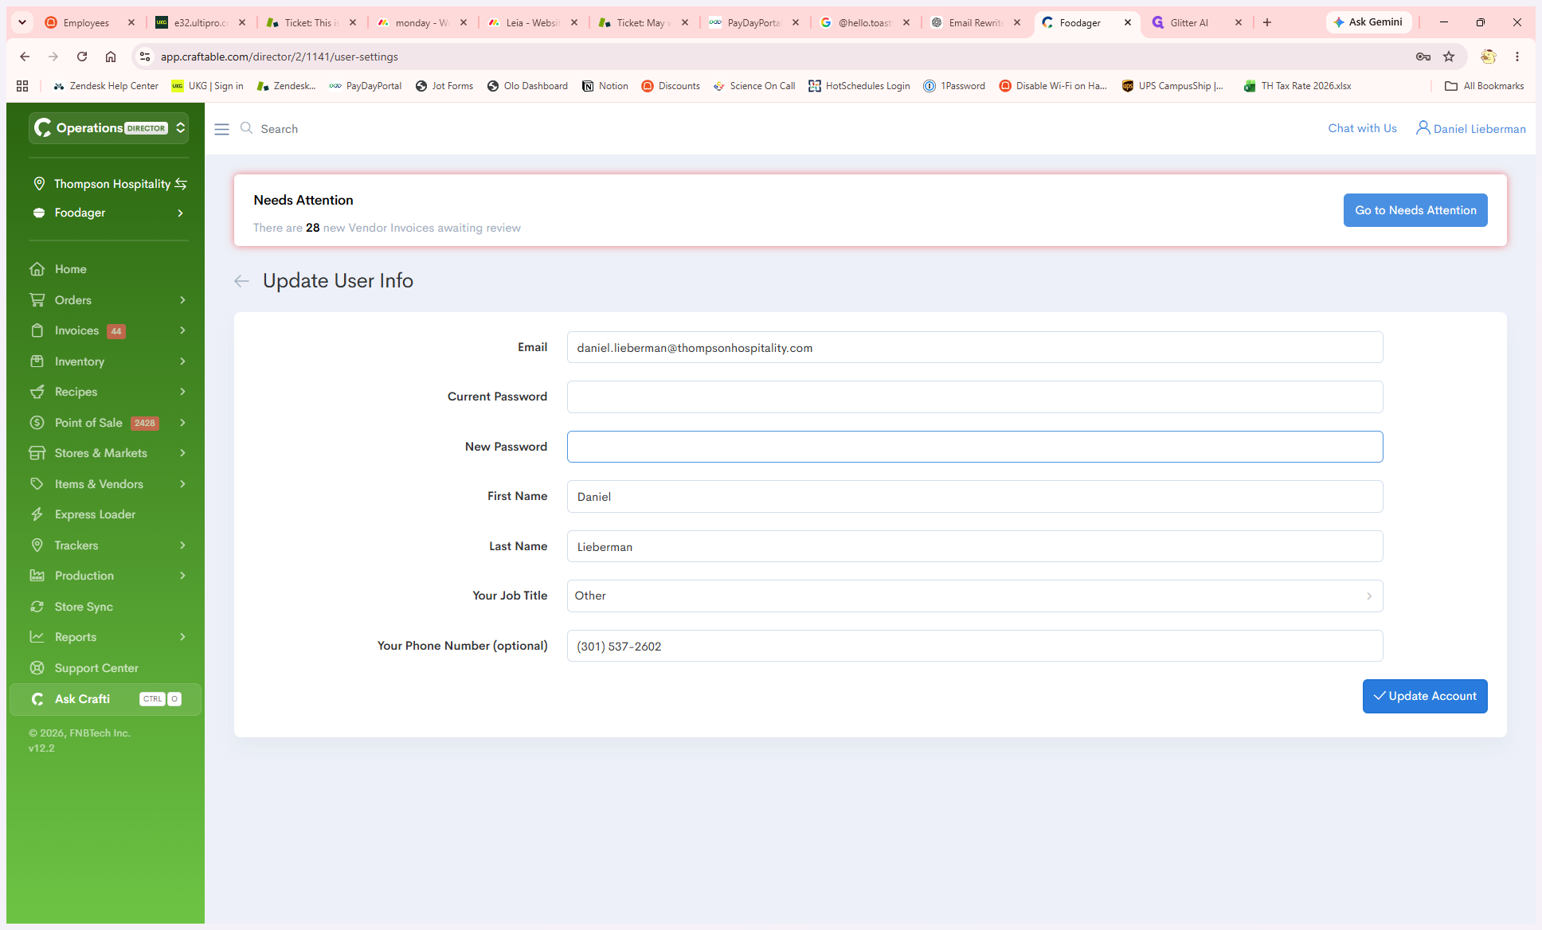
Task: Click the phone number field
Action: (974, 646)
